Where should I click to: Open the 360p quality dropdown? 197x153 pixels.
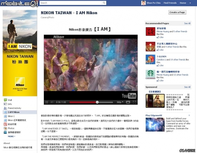(x=120, y=102)
